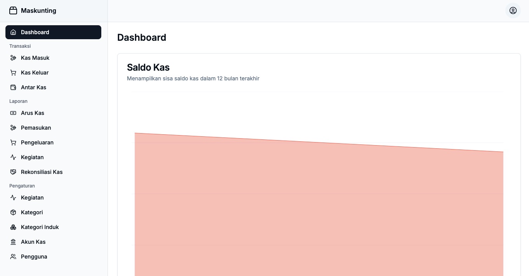The height and width of the screenshot is (276, 529).
Task: Go to Pengguna settings
Action: (34, 257)
